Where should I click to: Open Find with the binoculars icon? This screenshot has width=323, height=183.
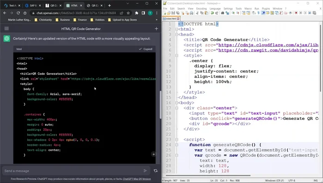coord(222,13)
